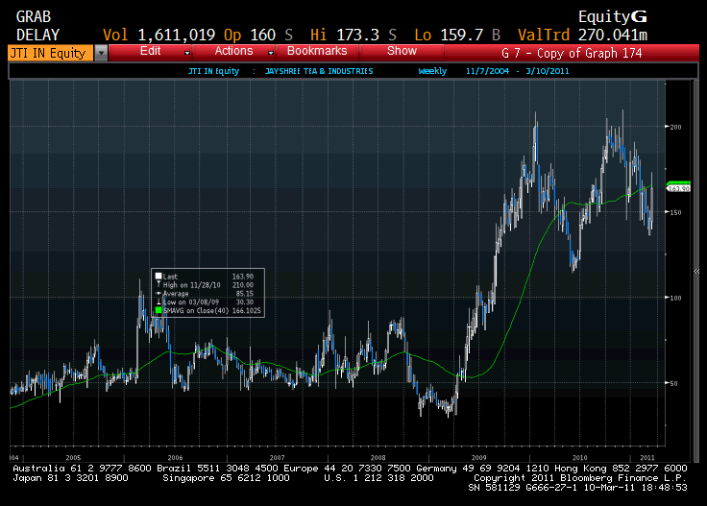The width and height of the screenshot is (707, 506).
Task: Click the green SMAVG legend swatch
Action: (158, 310)
